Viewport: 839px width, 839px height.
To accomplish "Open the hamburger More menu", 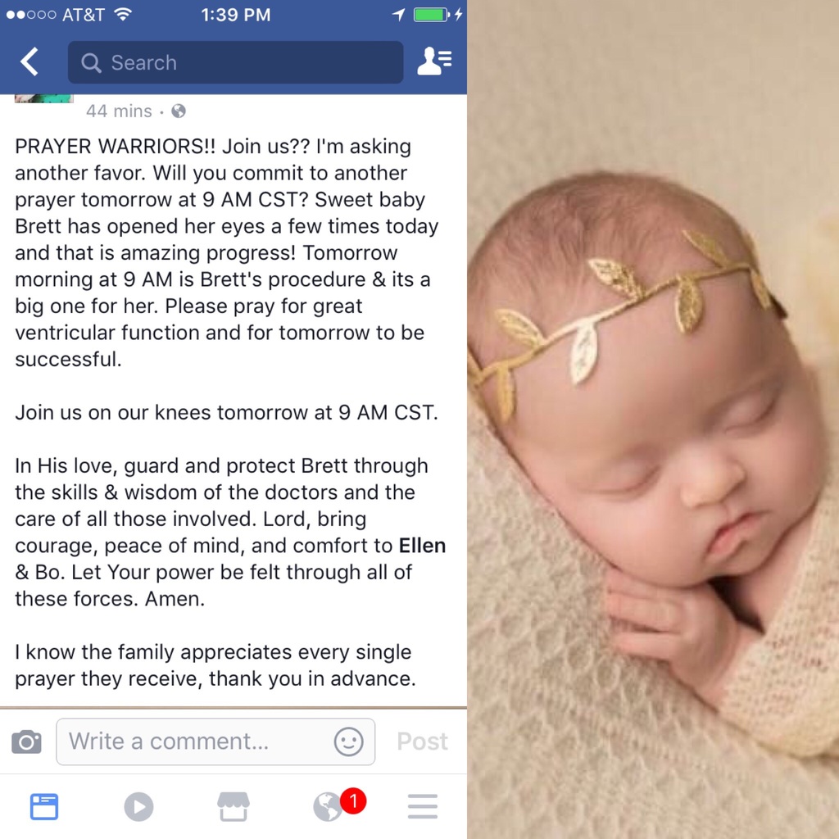I will (423, 806).
